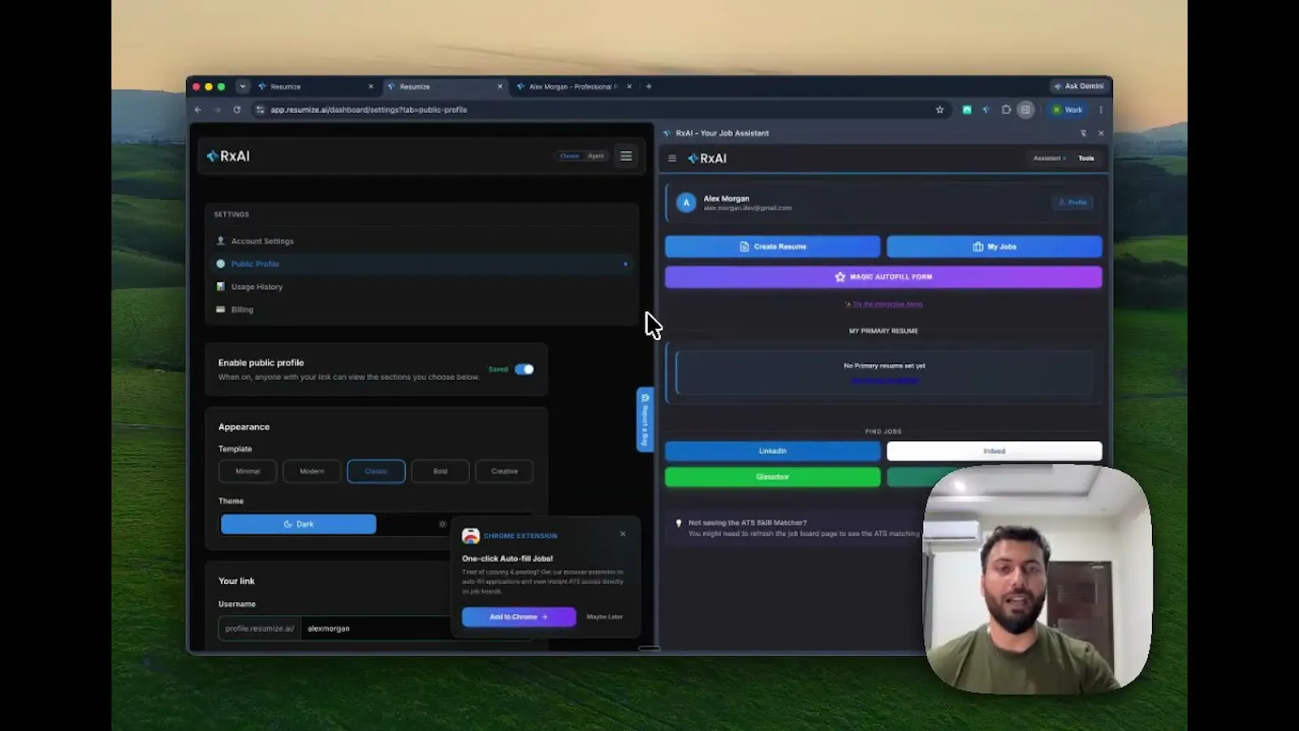Screen dimensions: 1299x731
Task: Close the RxAI Job Assistant side panel
Action: 1101,133
